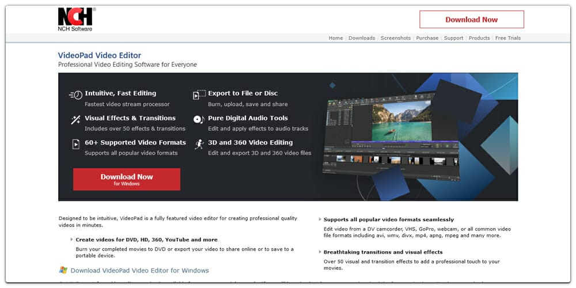Click the 60+ Supported Video Formats file icon

click(x=75, y=144)
